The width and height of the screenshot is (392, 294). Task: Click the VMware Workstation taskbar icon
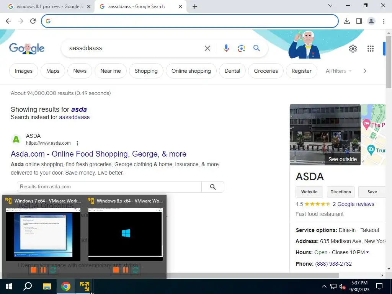[85, 286]
